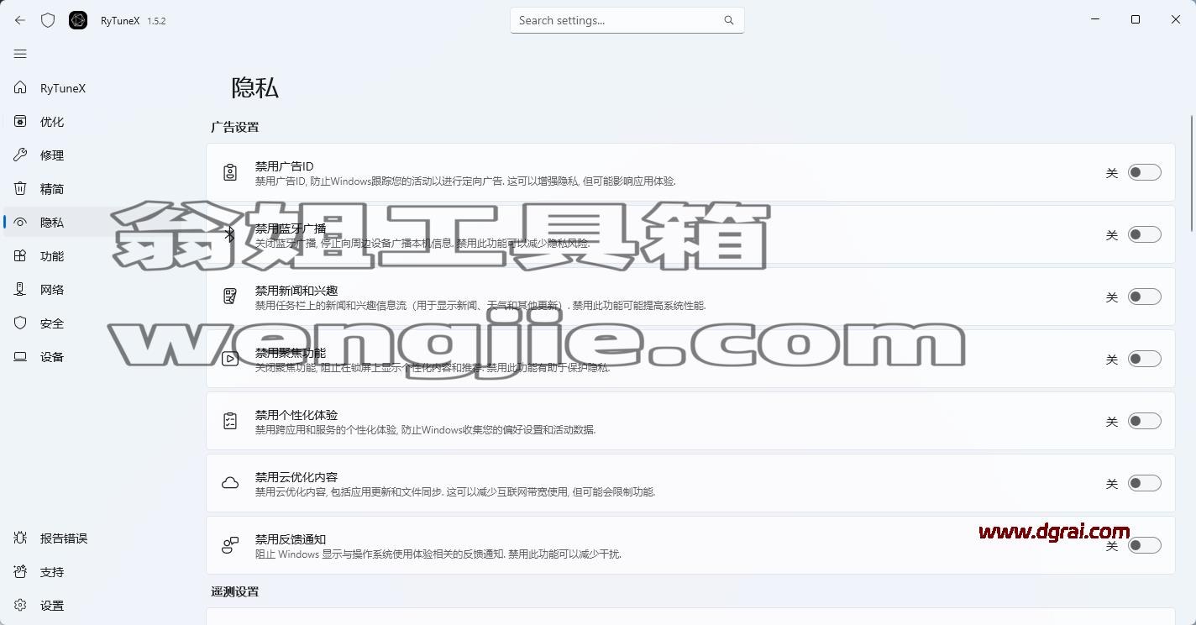Screen dimensions: 1196x625
Task: Turn on the 禁用新闻和兴趣 switch
Action: [x=1144, y=297]
